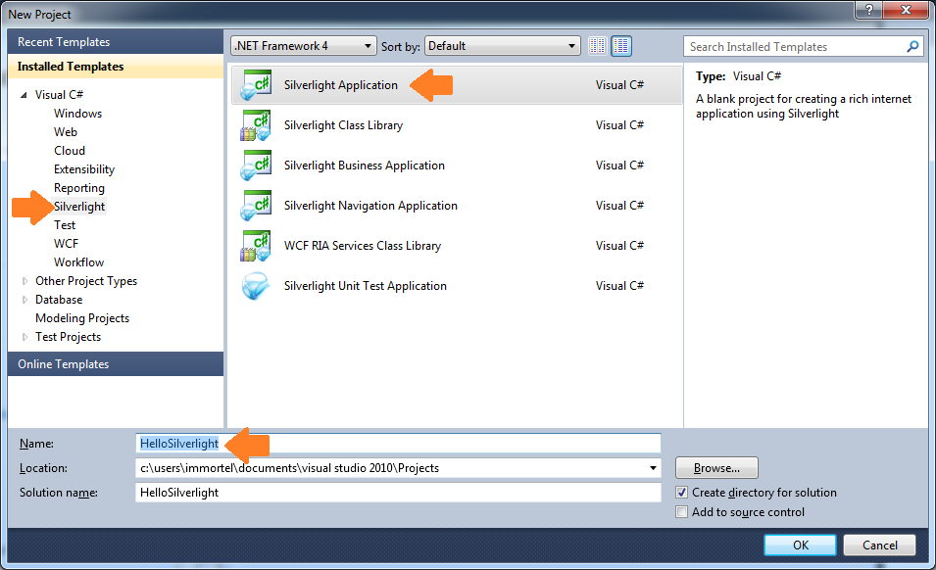The image size is (936, 570).
Task: Click the Name field containing HelloSilverlight
Action: point(398,443)
